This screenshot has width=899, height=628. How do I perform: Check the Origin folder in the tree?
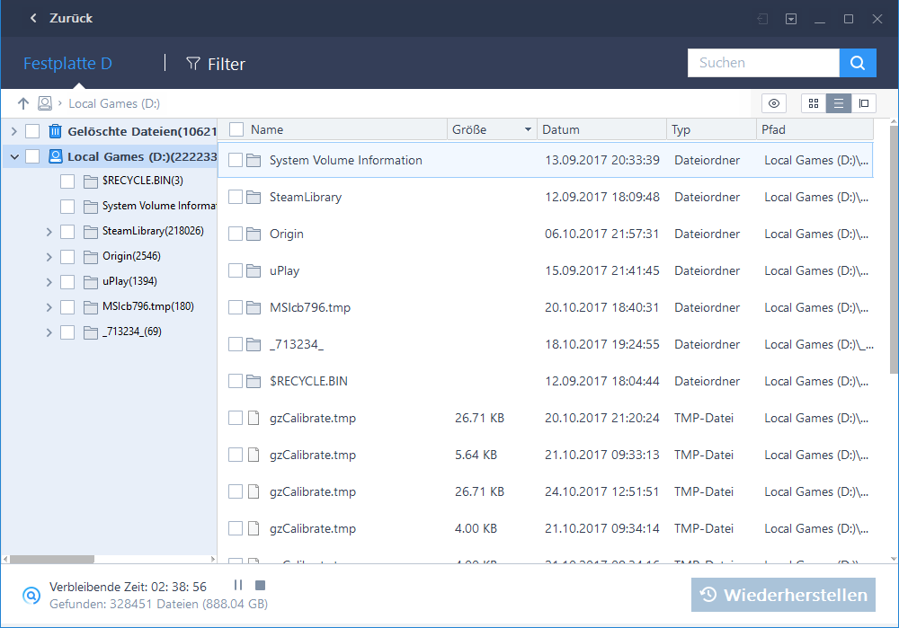tap(67, 256)
